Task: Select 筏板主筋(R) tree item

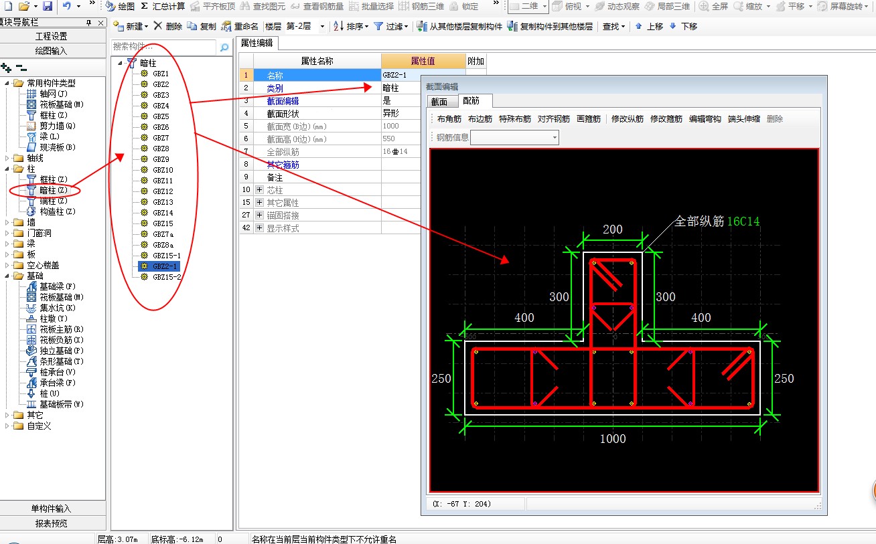Action: (x=55, y=329)
